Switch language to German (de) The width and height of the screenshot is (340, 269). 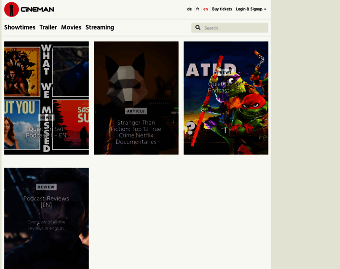189,9
